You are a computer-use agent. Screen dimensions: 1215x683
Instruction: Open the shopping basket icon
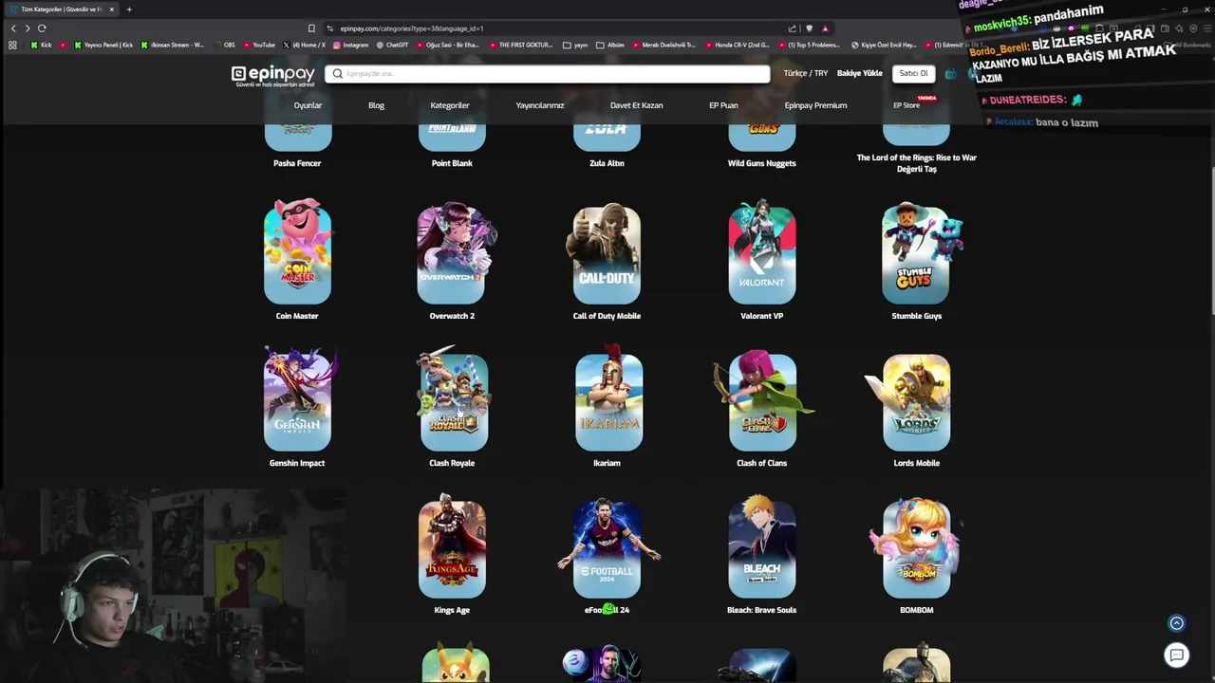coord(950,73)
